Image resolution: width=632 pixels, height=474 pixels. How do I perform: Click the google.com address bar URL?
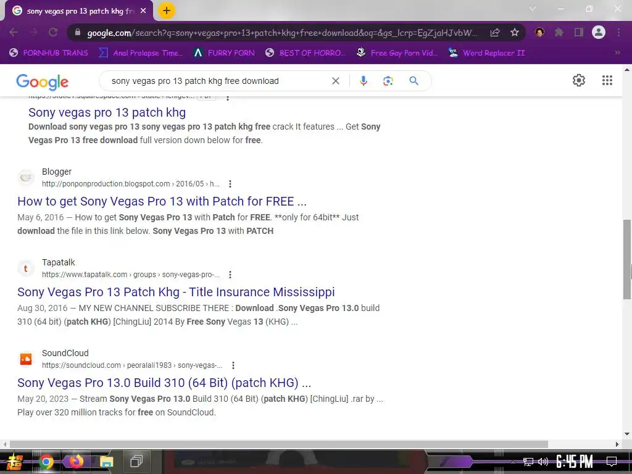coord(282,33)
